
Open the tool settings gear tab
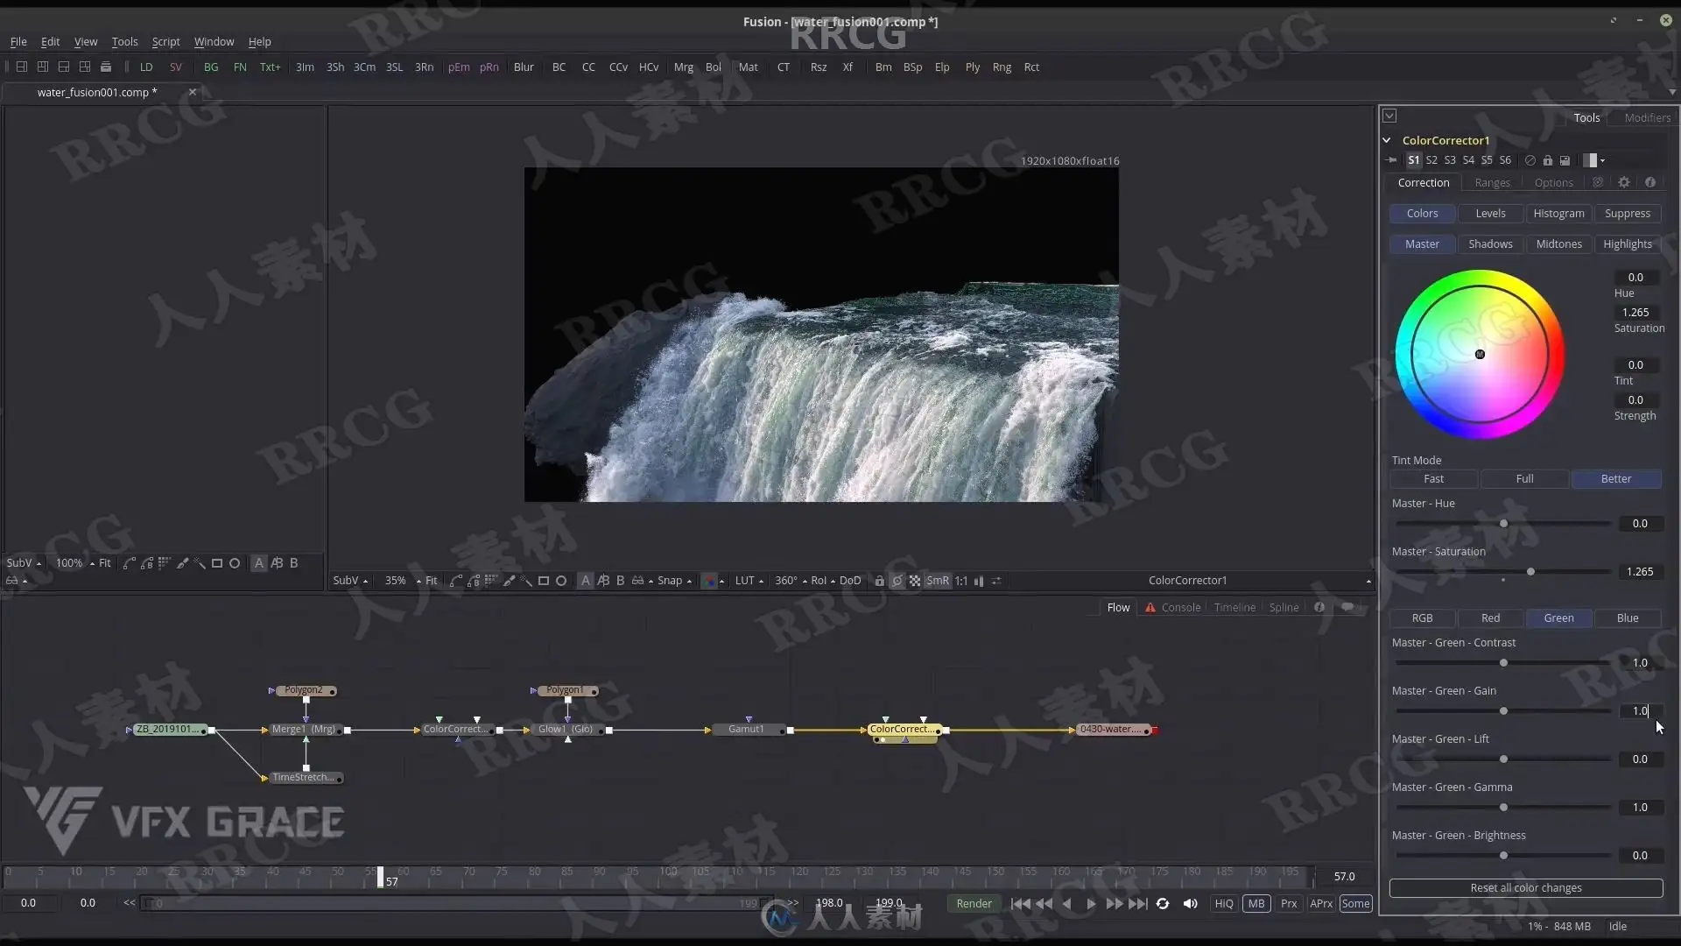1624,182
